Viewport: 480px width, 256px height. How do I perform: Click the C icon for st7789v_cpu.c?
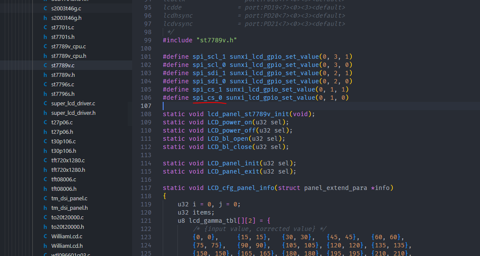tap(45, 46)
